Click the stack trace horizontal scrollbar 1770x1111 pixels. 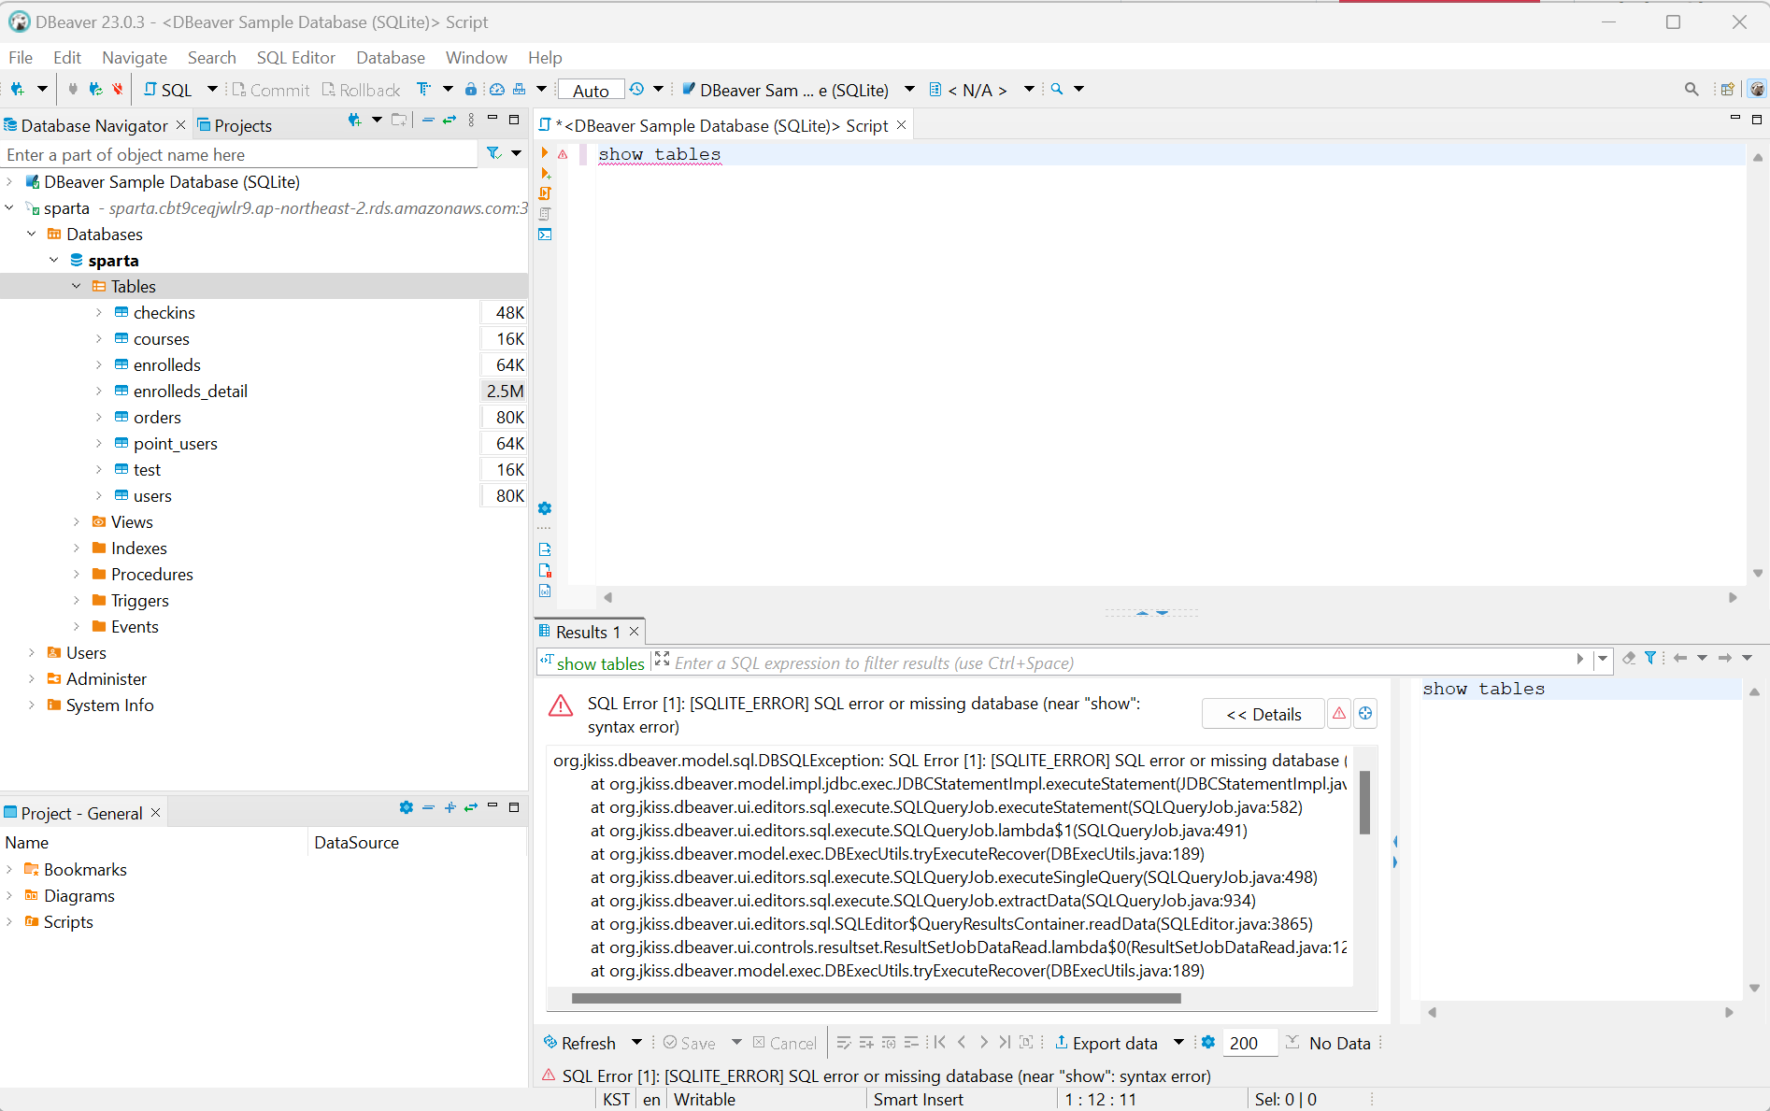(877, 998)
